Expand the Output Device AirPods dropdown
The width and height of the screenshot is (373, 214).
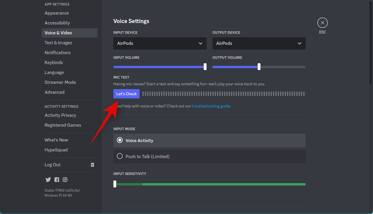click(x=259, y=43)
